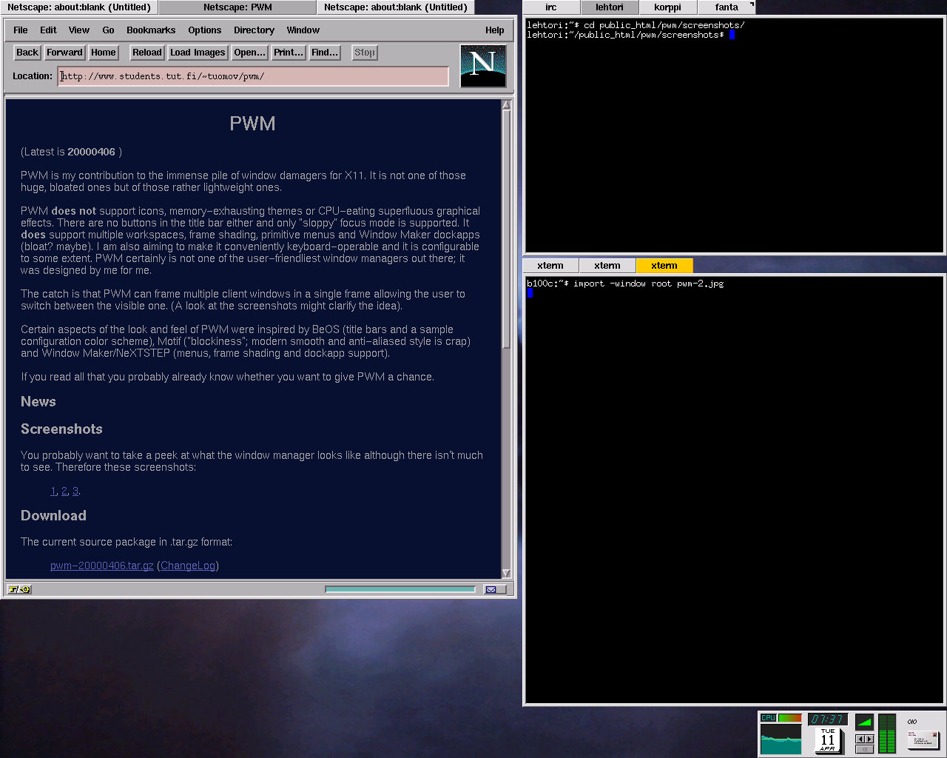
Task: Click the Netscape N logo throbber
Action: 483,66
